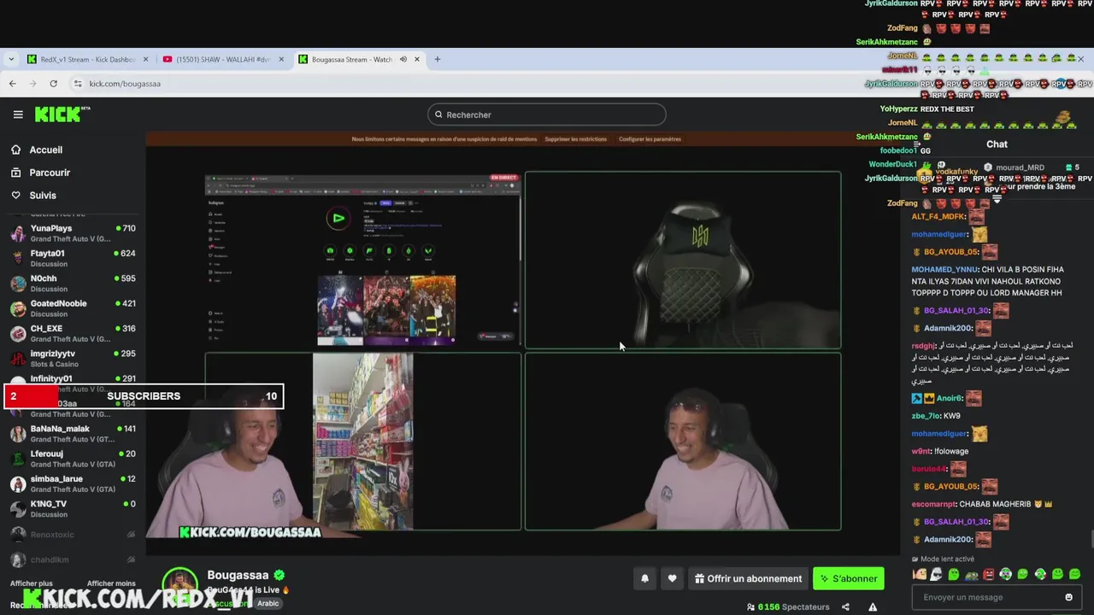
Task: Open the browser tab search dropdown
Action: pos(11,60)
